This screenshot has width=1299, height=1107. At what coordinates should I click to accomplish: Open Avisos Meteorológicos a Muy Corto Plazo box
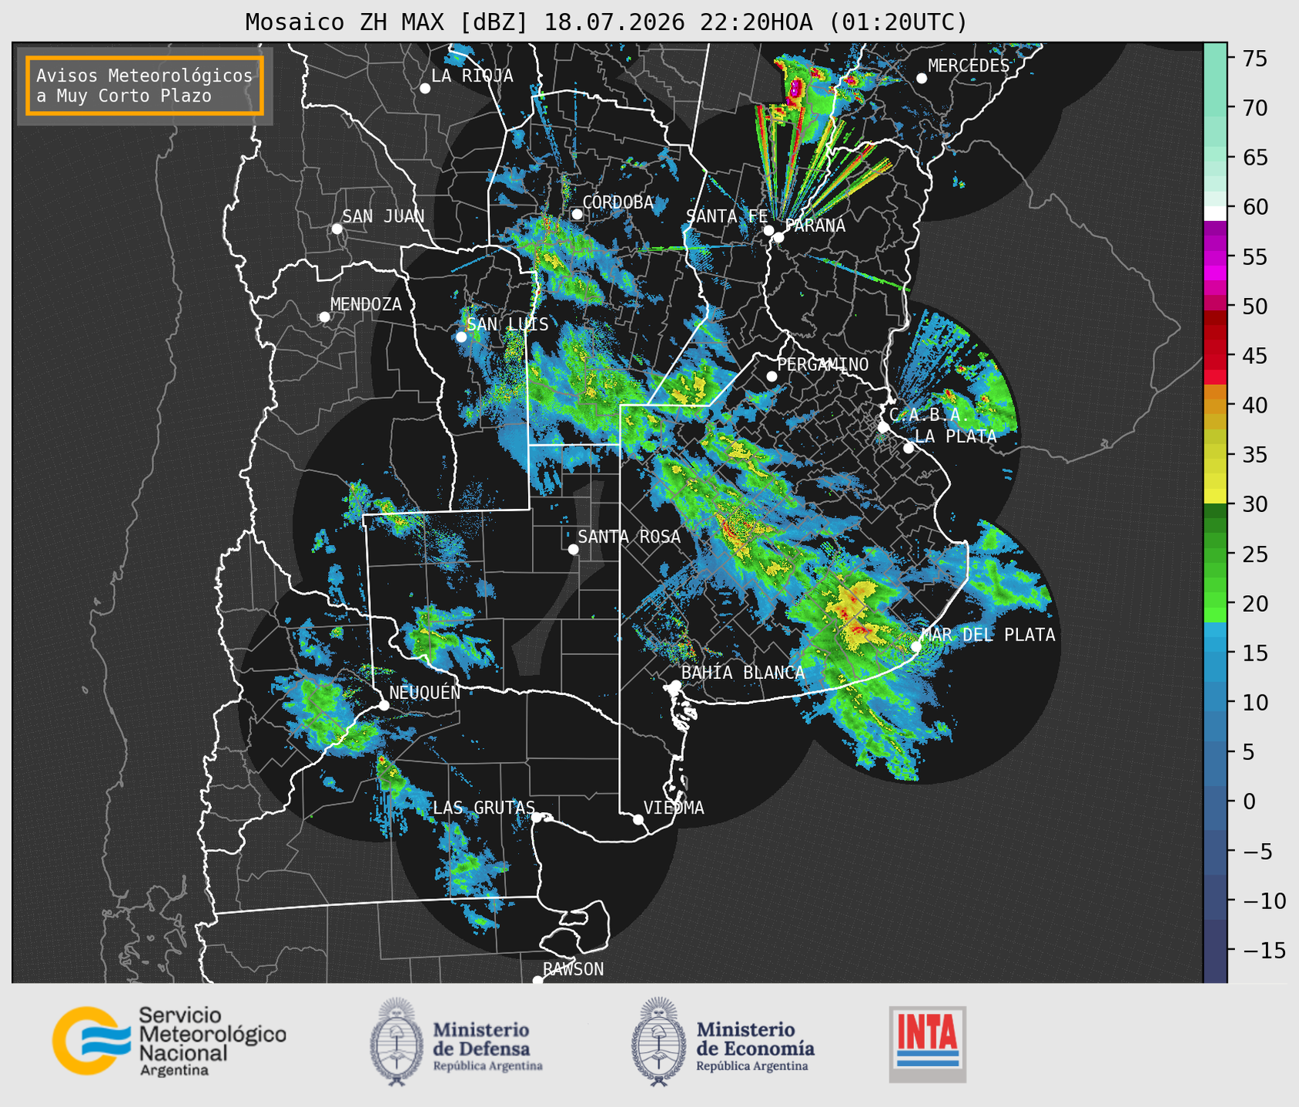[145, 85]
